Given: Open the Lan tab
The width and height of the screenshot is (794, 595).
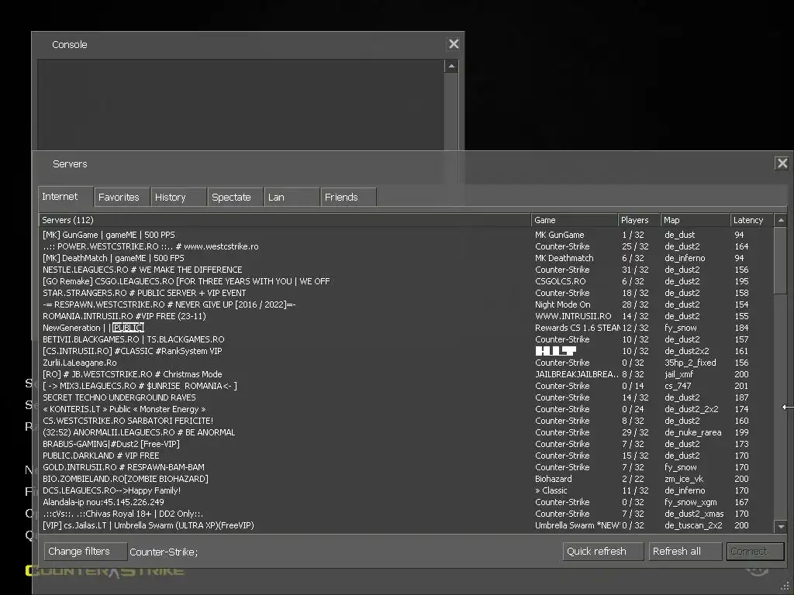Looking at the screenshot, I should point(292,198).
